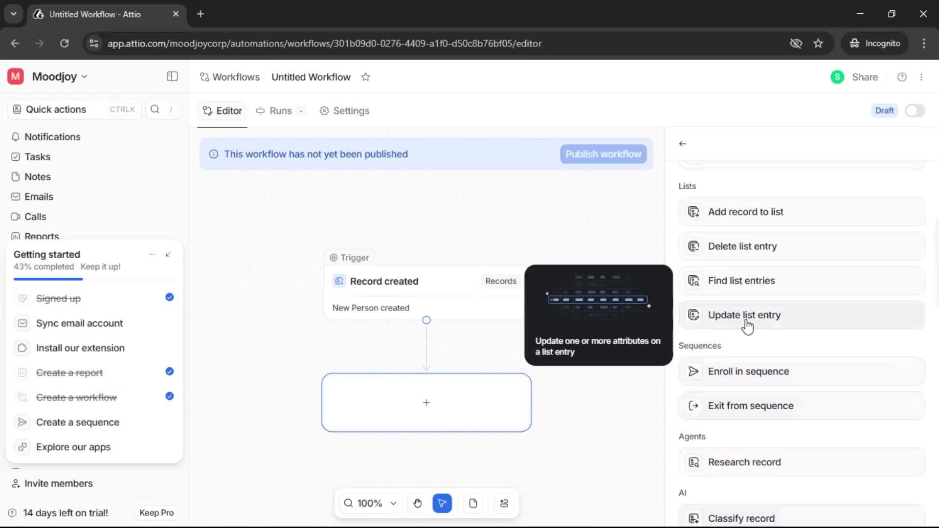Select the hand/pan tool in canvas toolbar
Image resolution: width=939 pixels, height=528 pixels.
click(417, 503)
